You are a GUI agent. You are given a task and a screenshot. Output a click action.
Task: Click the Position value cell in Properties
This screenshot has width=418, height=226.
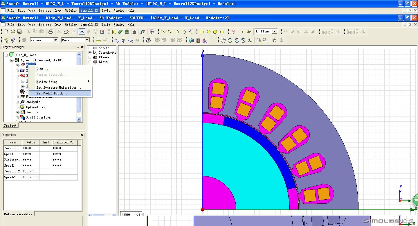click(30, 148)
